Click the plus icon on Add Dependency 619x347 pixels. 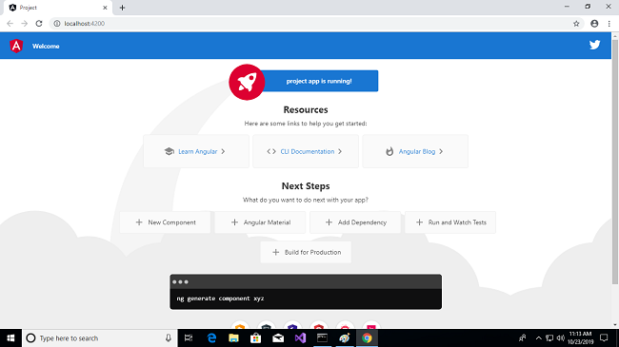pos(329,222)
